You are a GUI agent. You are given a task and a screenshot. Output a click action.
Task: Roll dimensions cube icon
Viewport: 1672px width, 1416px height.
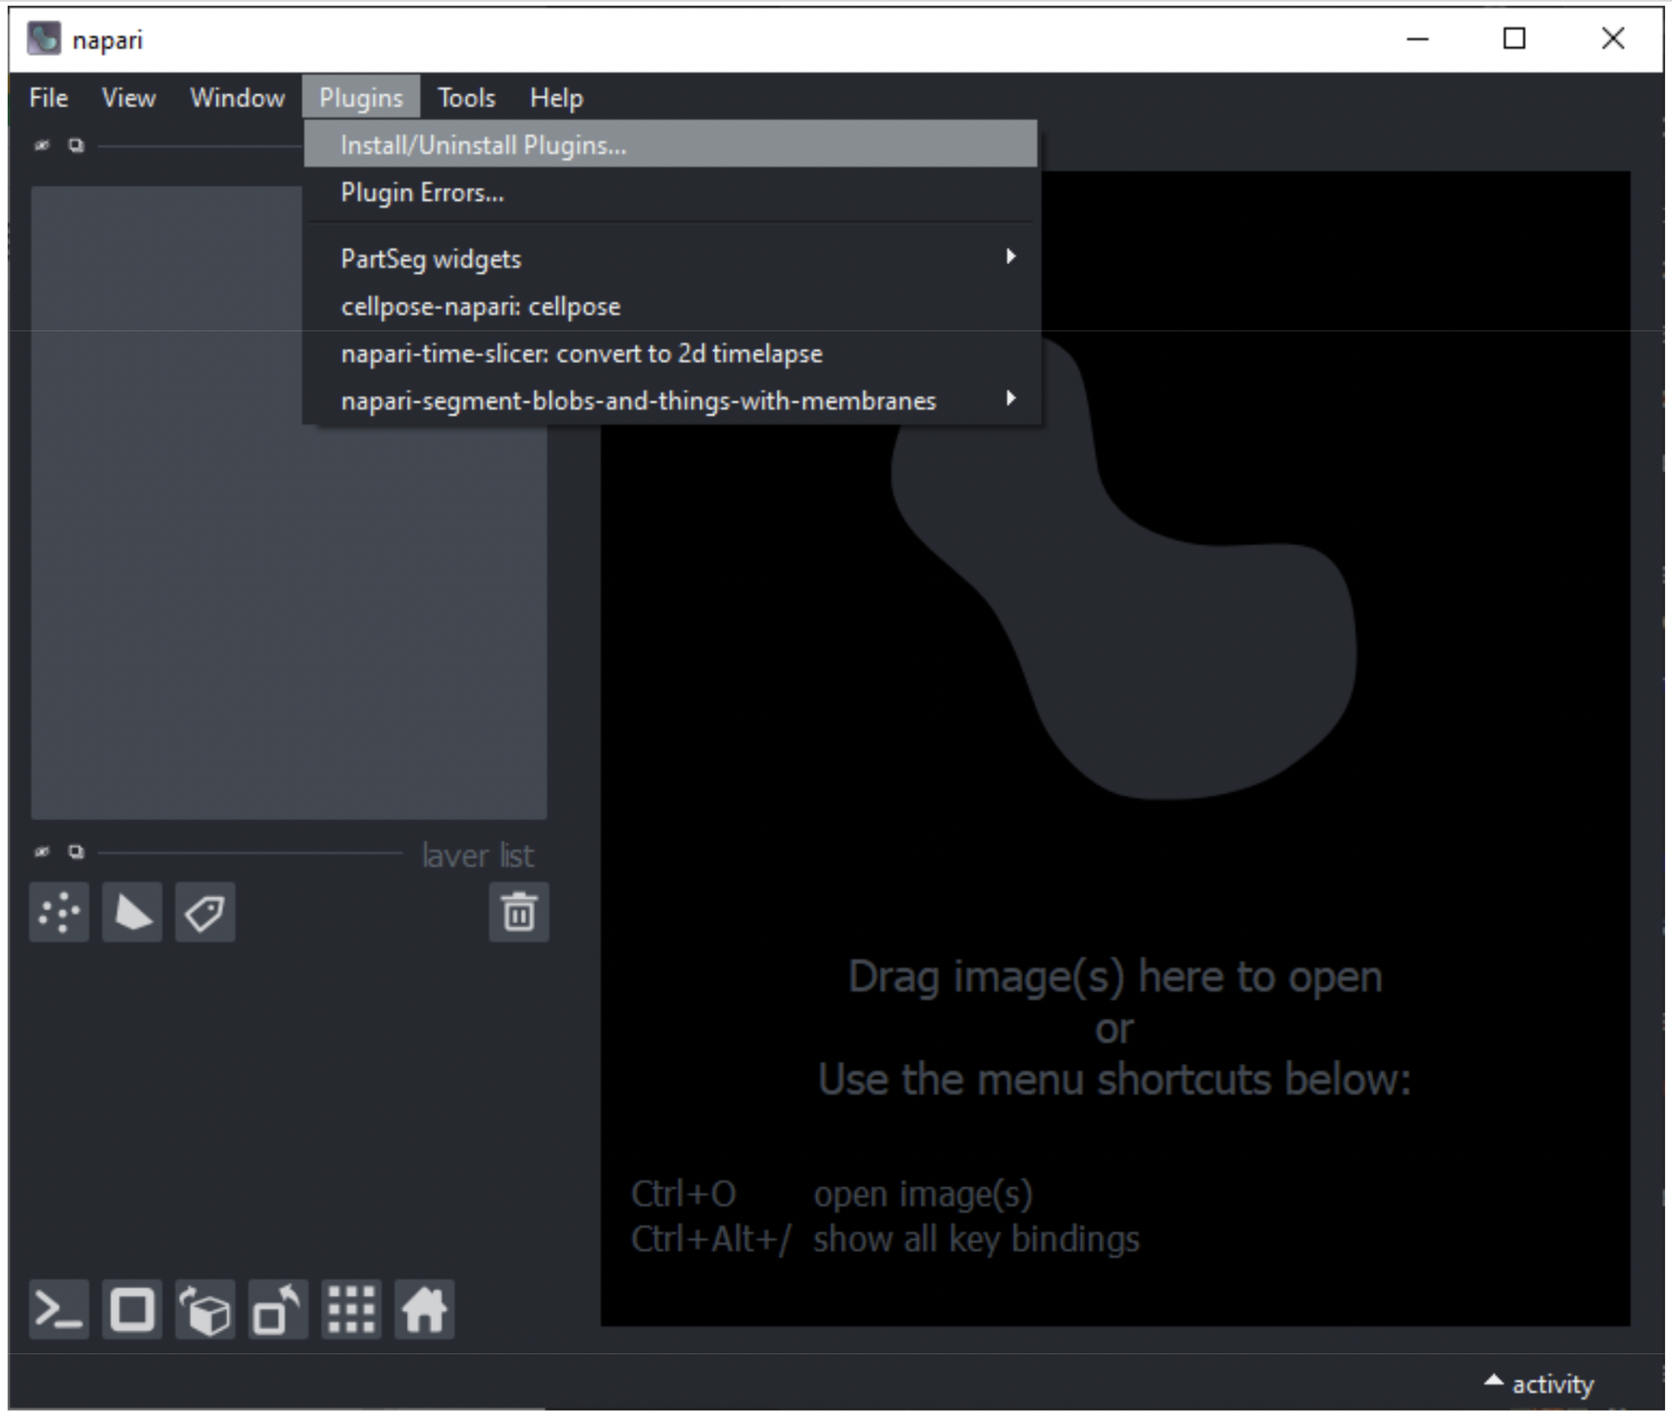pyautogui.click(x=205, y=1310)
